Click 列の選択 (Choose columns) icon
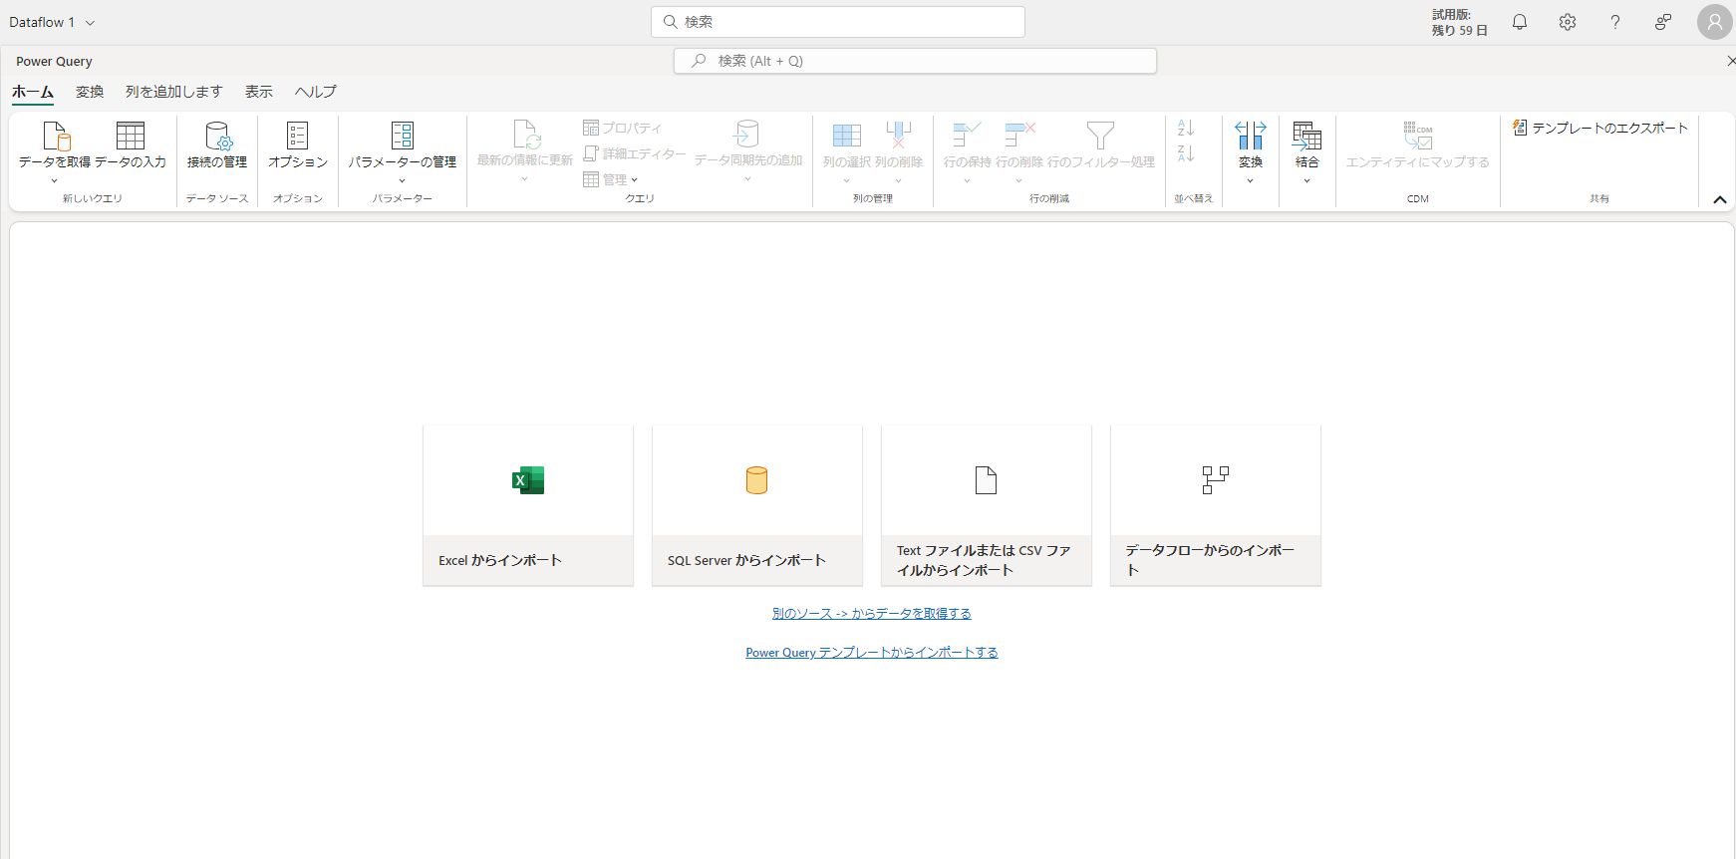Image resolution: width=1736 pixels, height=859 pixels. 847,136
